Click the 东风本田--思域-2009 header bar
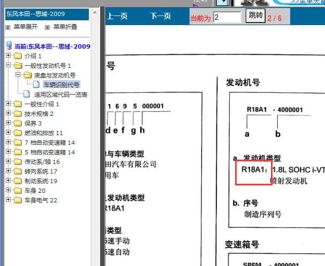Screen dimensions: 325x266 point(47,14)
